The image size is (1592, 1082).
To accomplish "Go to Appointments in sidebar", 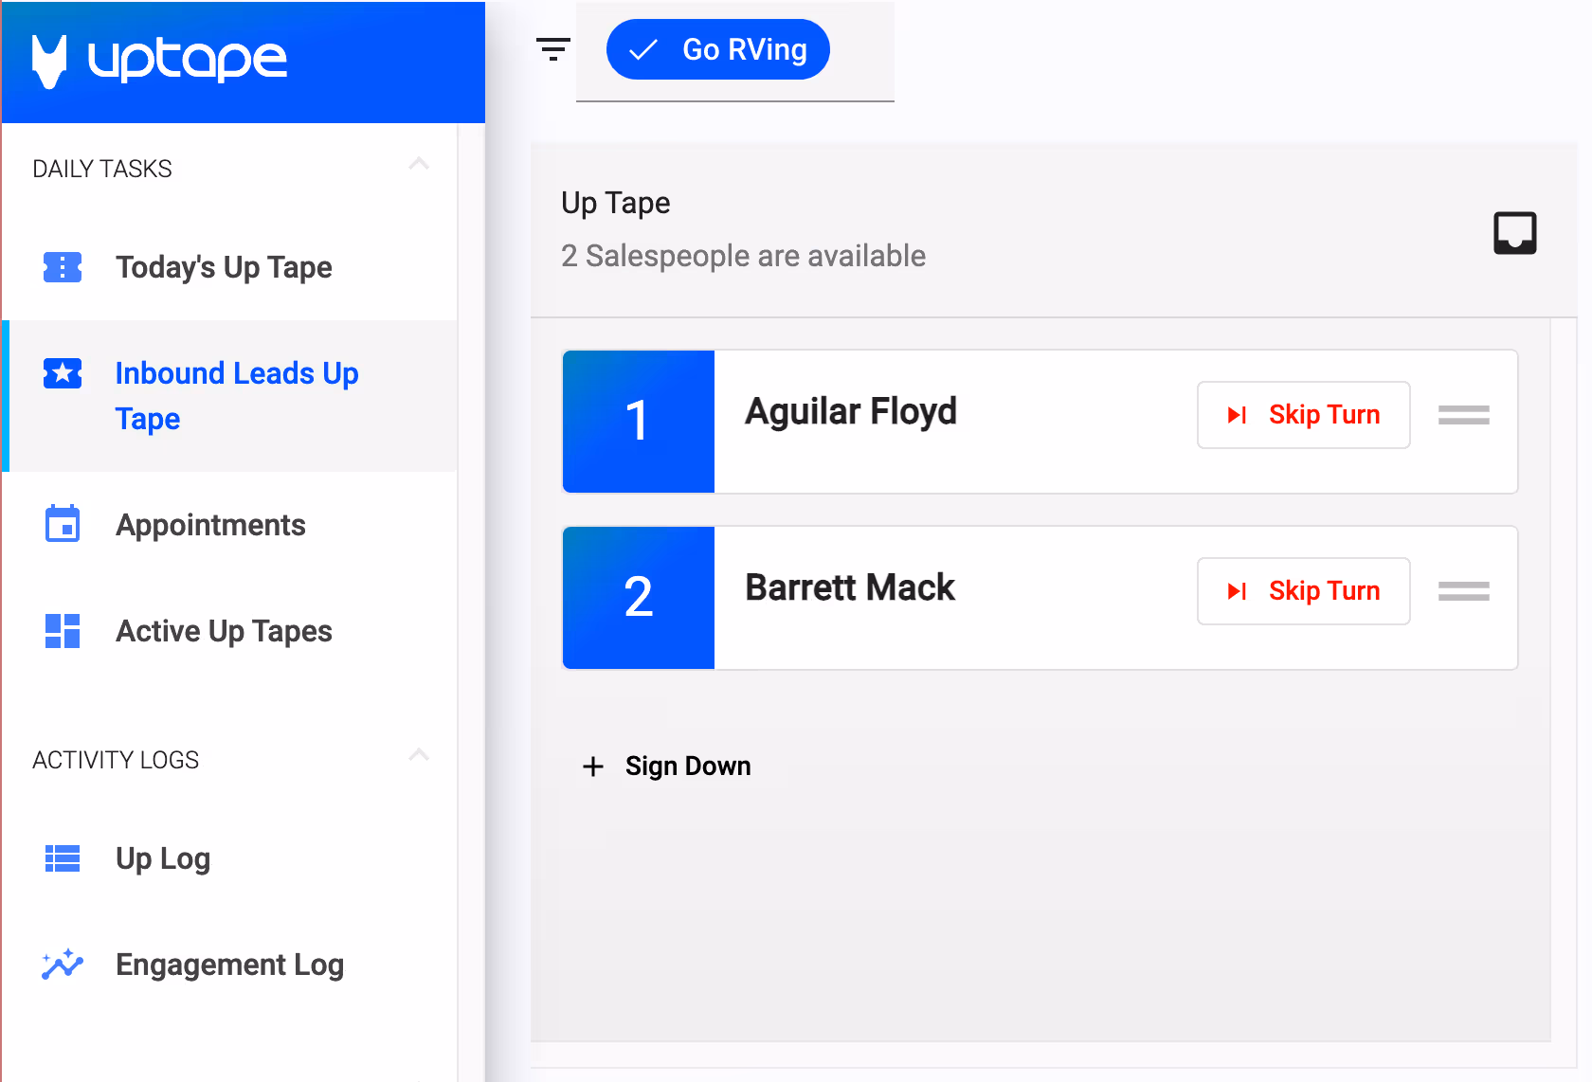I will 210,525.
